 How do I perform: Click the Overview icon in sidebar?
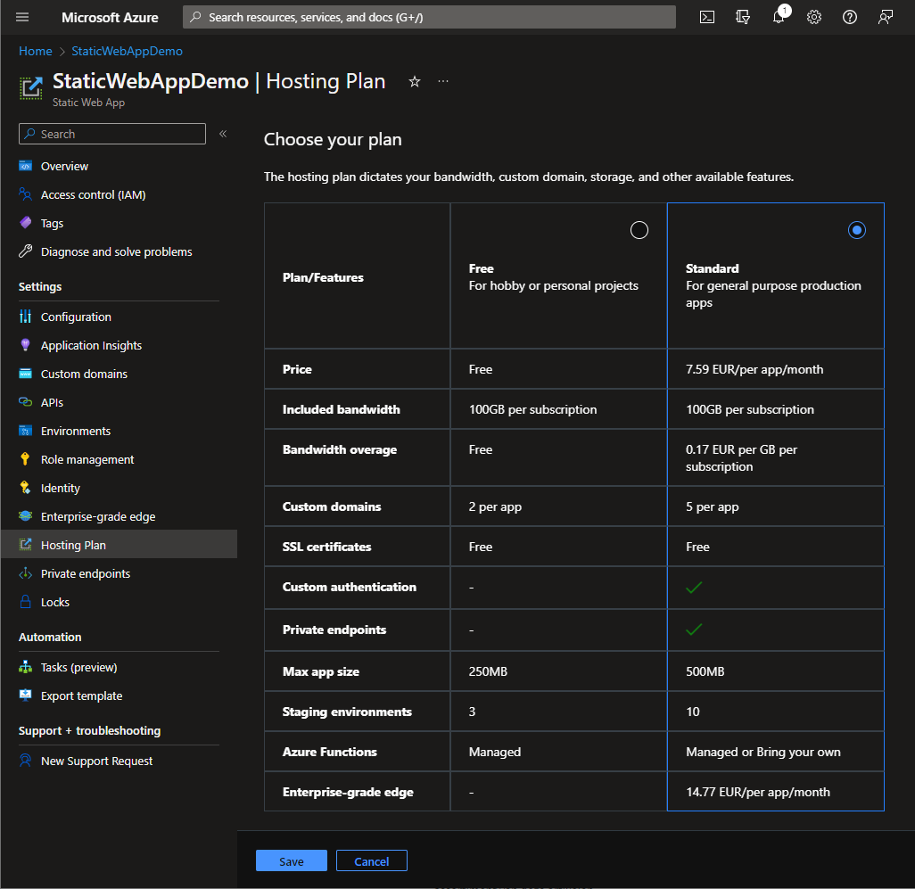(25, 166)
